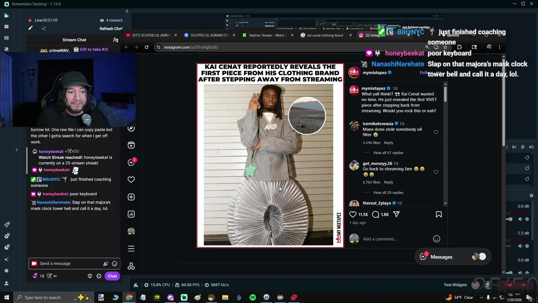Open chat users list icon
538x303 pixels.
click(x=116, y=40)
